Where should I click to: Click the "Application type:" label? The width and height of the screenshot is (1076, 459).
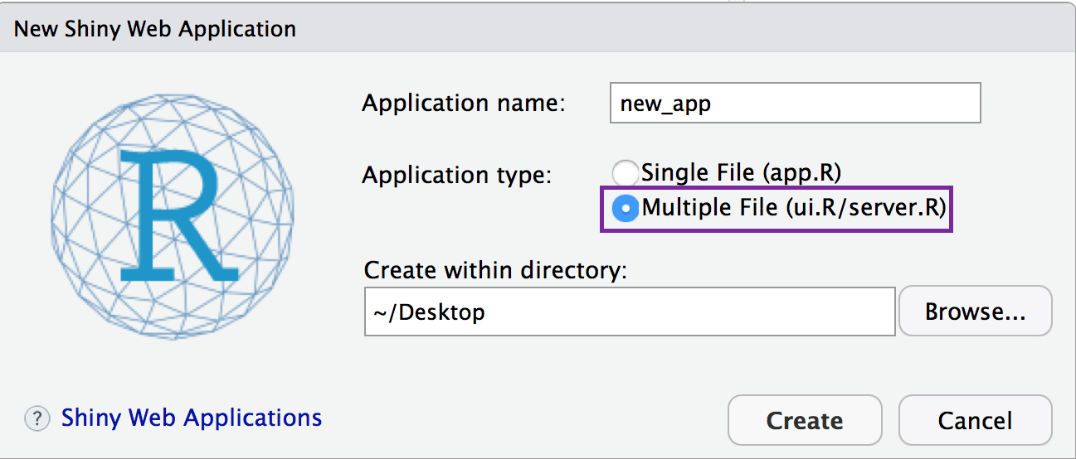(456, 175)
